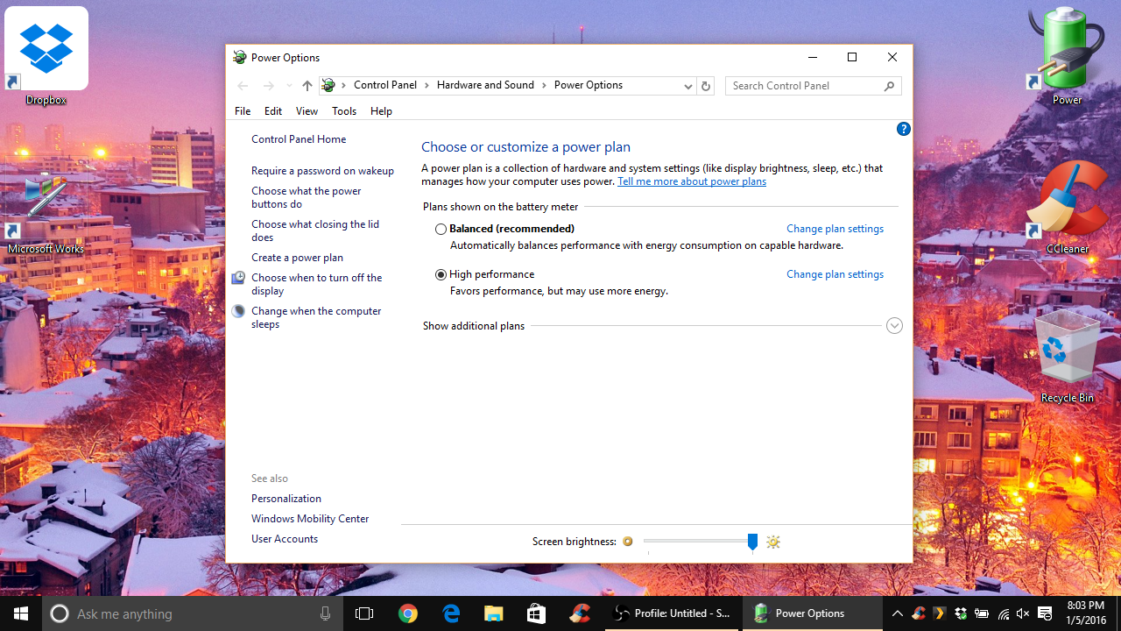Viewport: 1121px width, 631px height.
Task: Click the Up arrow navigation icon
Action: click(307, 86)
